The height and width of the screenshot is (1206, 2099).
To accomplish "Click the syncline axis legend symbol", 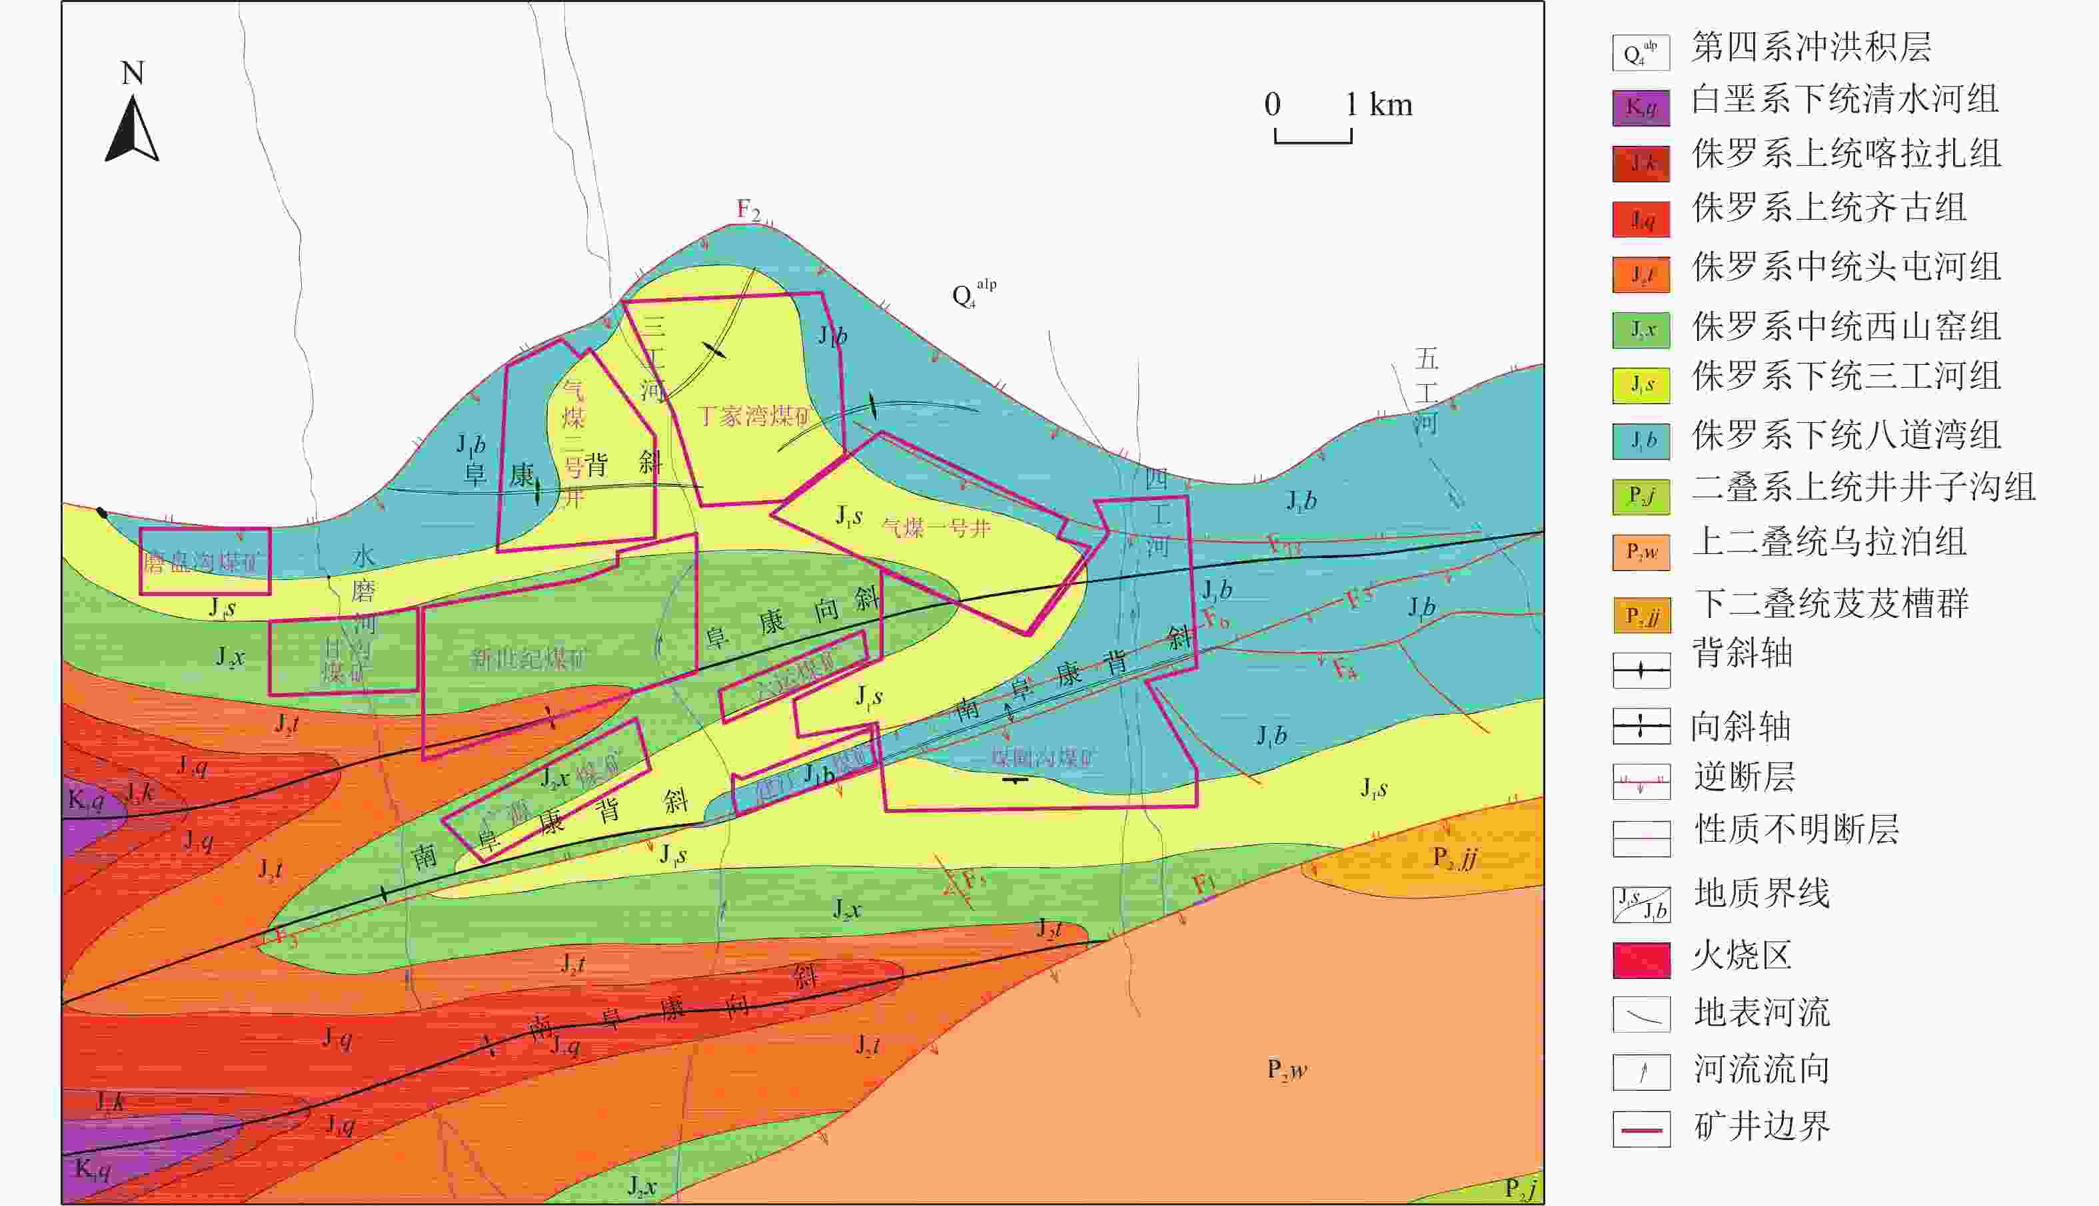I will 1641,727.
